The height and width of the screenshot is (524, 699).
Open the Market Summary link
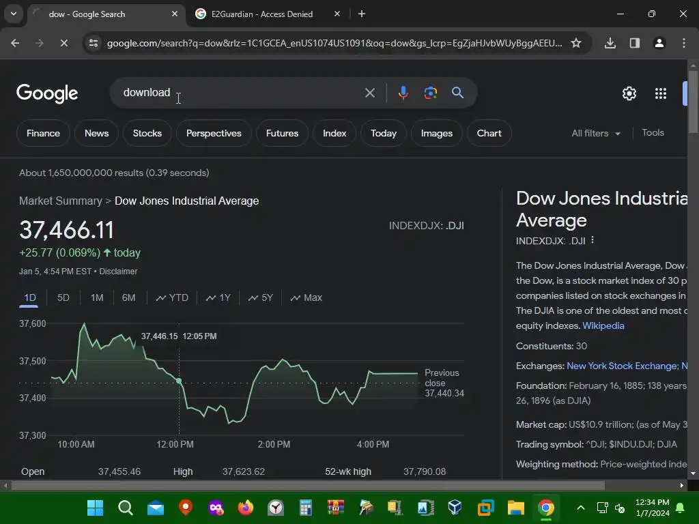(61, 201)
